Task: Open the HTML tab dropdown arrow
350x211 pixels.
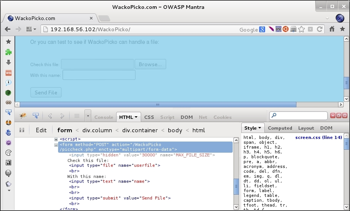Action: pos(136,117)
